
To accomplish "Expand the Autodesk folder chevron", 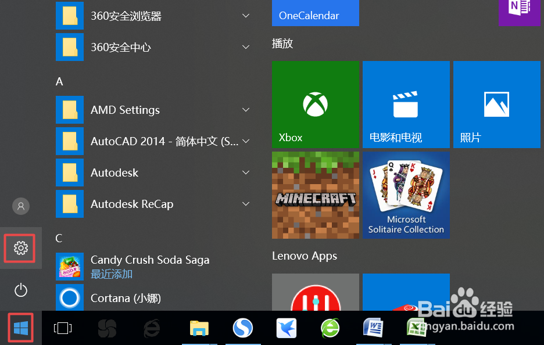I will tap(246, 172).
